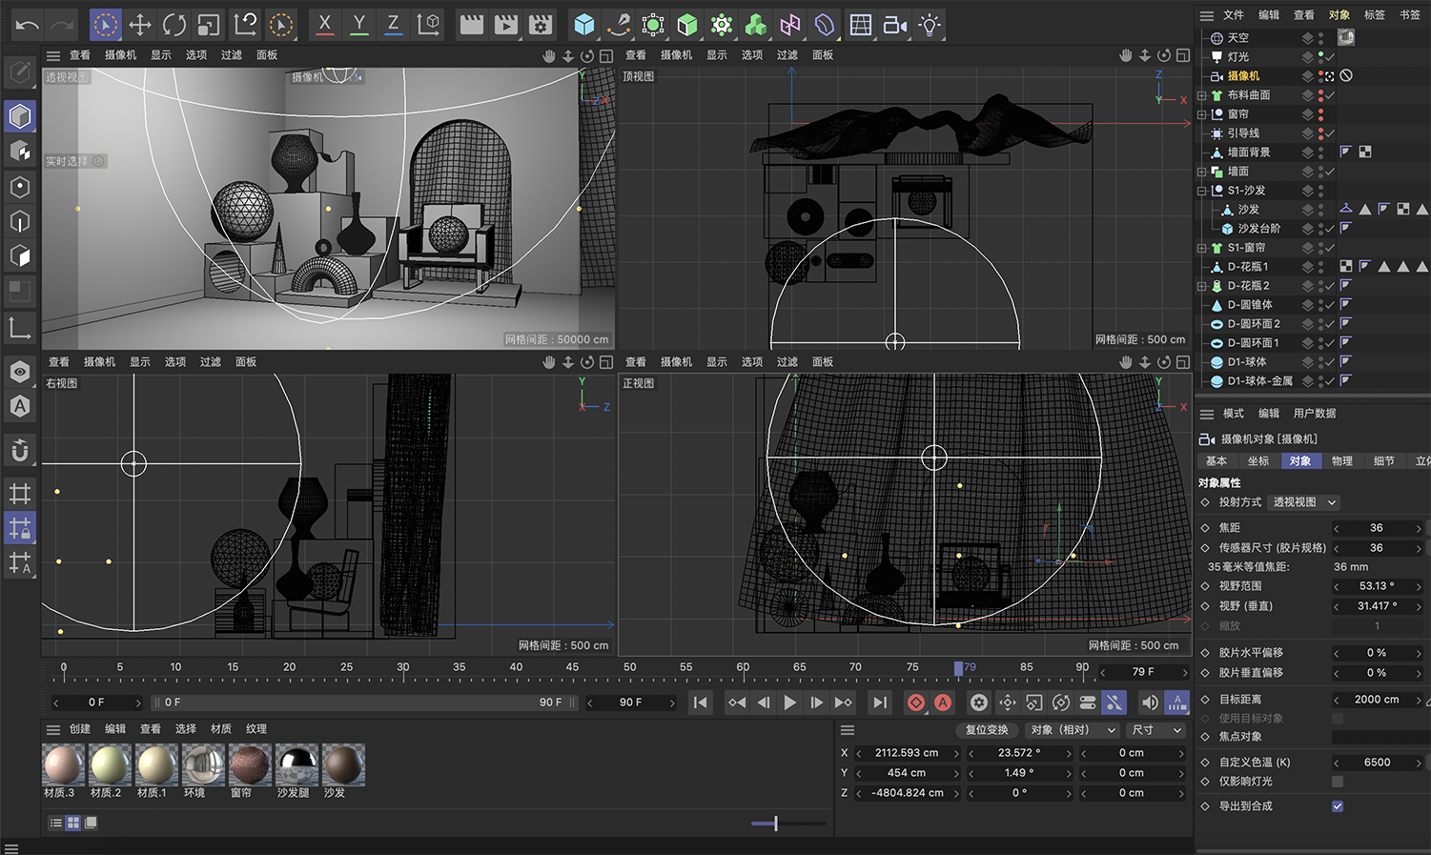
Task: Open the 对象 (相对) coordinate dropdown
Action: [1072, 730]
